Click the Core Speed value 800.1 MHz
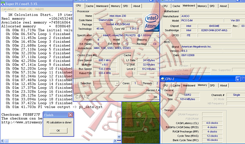Viewport: 245px width, 144px height. [x=104, y=60]
